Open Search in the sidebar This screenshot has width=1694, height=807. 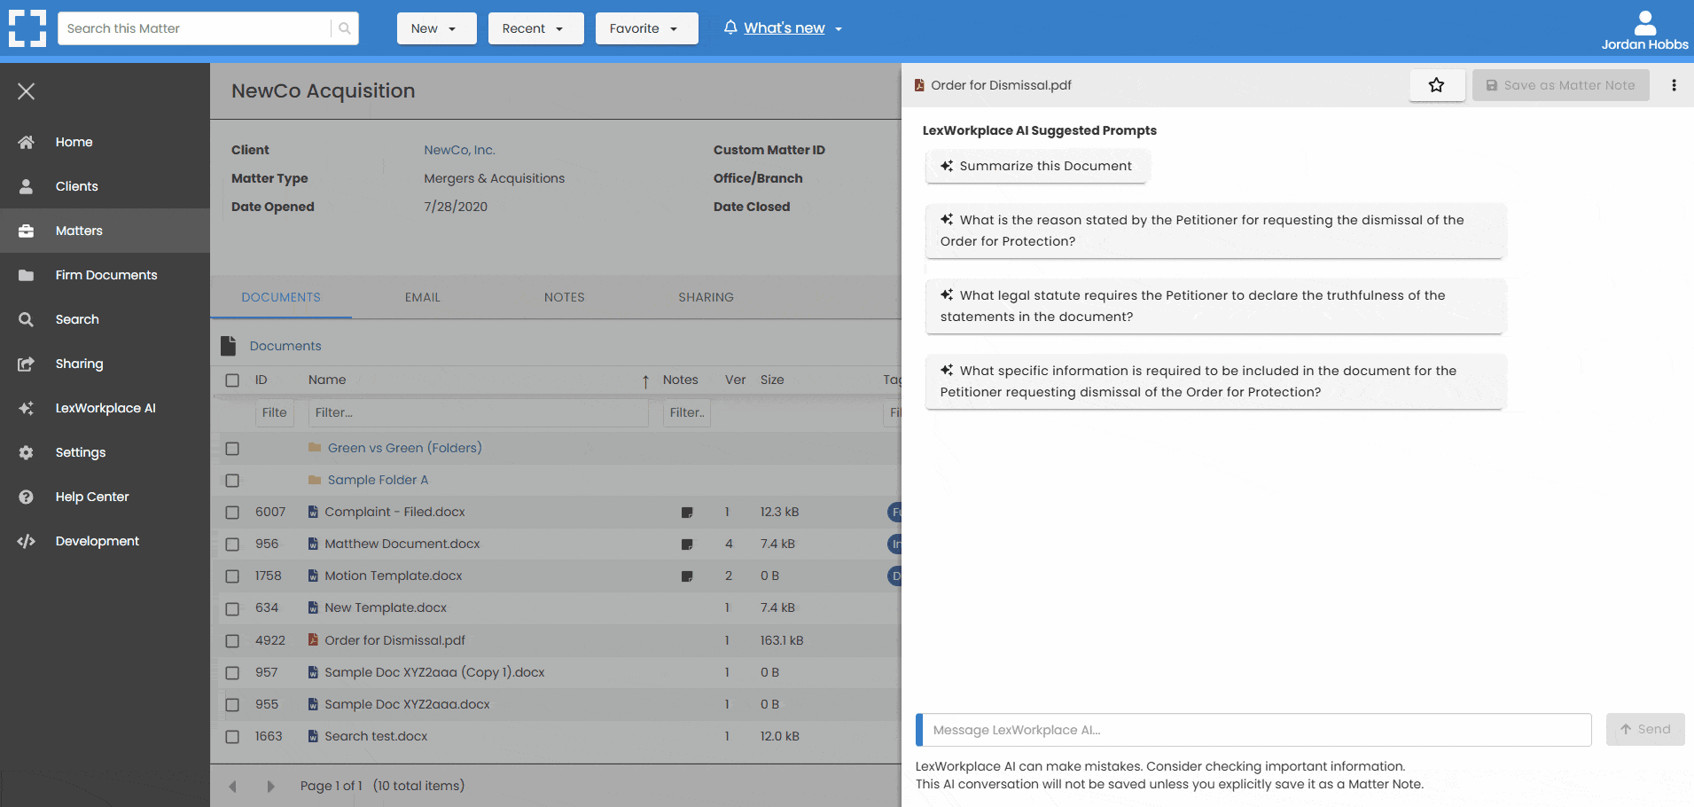tap(105, 319)
